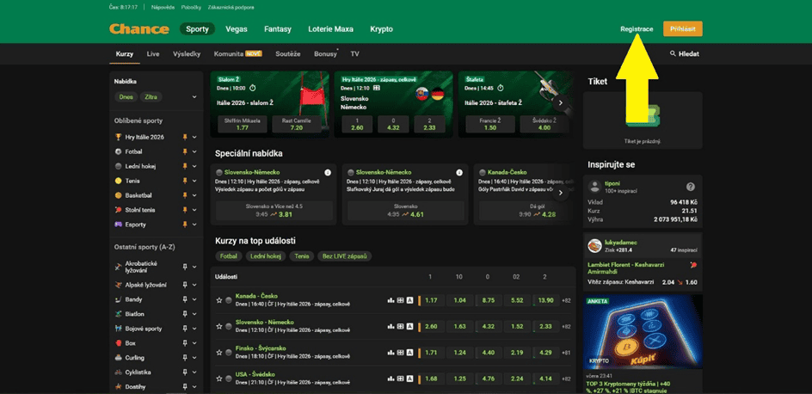The image size is (812, 394).
Task: Star the USA - Švédsko match as favorite
Action: 219,378
